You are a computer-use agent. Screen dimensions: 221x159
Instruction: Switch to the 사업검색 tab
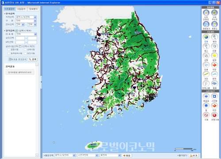(21, 9)
